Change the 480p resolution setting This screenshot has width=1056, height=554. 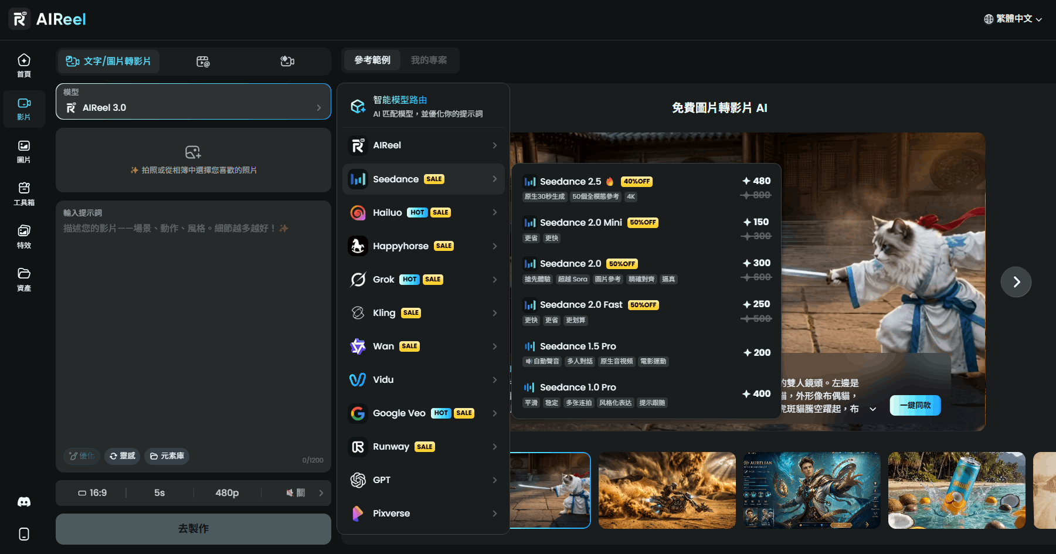[x=227, y=493]
